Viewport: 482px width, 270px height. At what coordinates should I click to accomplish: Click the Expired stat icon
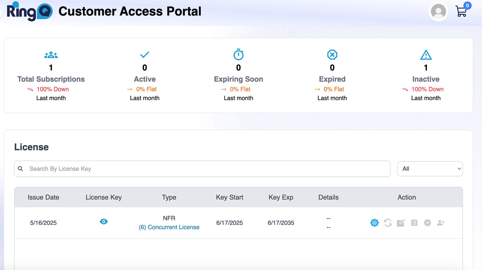332,55
